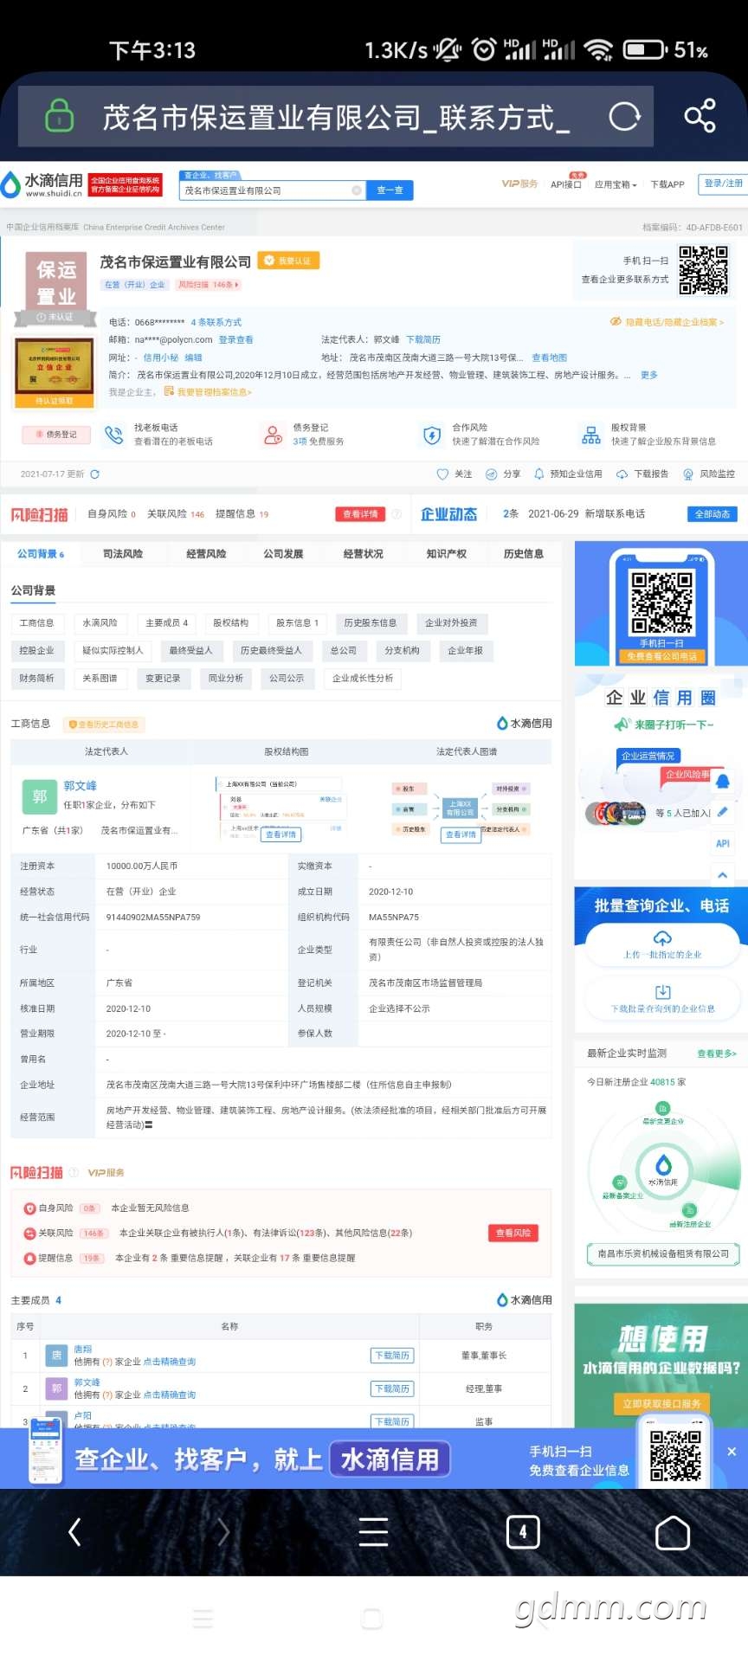Select the 疑似实际控制人 tag
This screenshot has width=748, height=1662.
click(113, 651)
